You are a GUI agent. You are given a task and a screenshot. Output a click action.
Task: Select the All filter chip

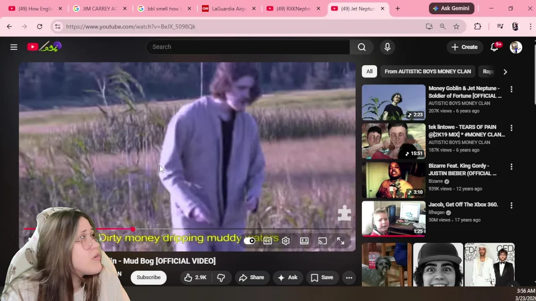(369, 71)
